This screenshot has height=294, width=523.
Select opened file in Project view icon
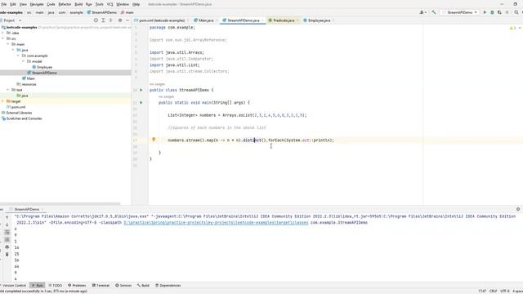[x=96, y=20]
